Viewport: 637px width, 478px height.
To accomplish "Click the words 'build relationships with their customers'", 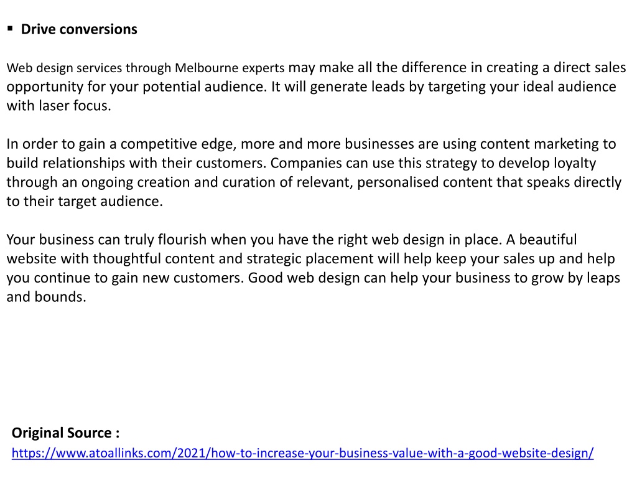I will point(136,163).
